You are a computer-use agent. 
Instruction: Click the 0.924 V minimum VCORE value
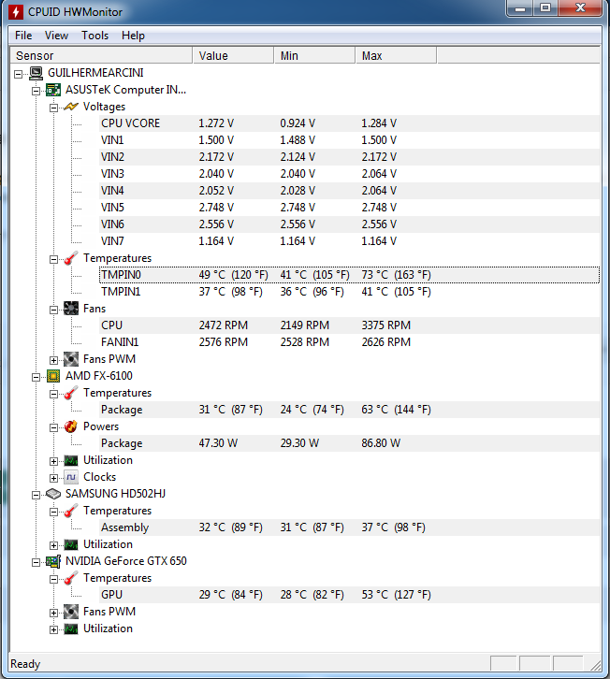(x=298, y=123)
